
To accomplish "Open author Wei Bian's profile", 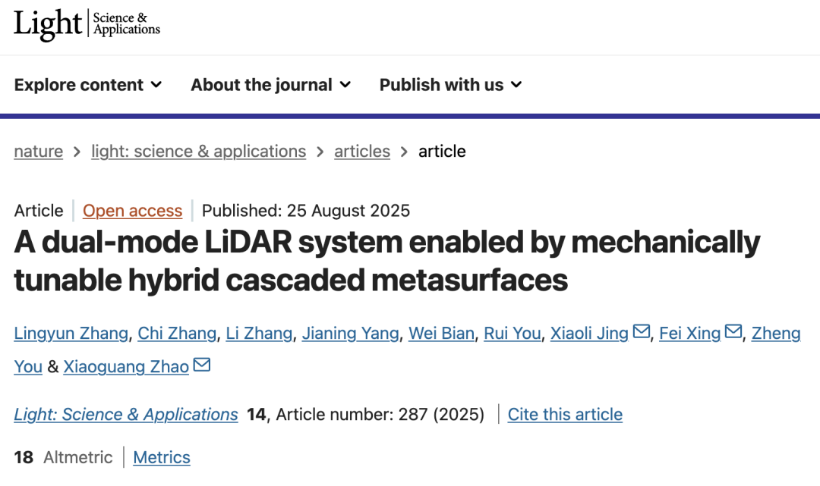I will click(441, 334).
